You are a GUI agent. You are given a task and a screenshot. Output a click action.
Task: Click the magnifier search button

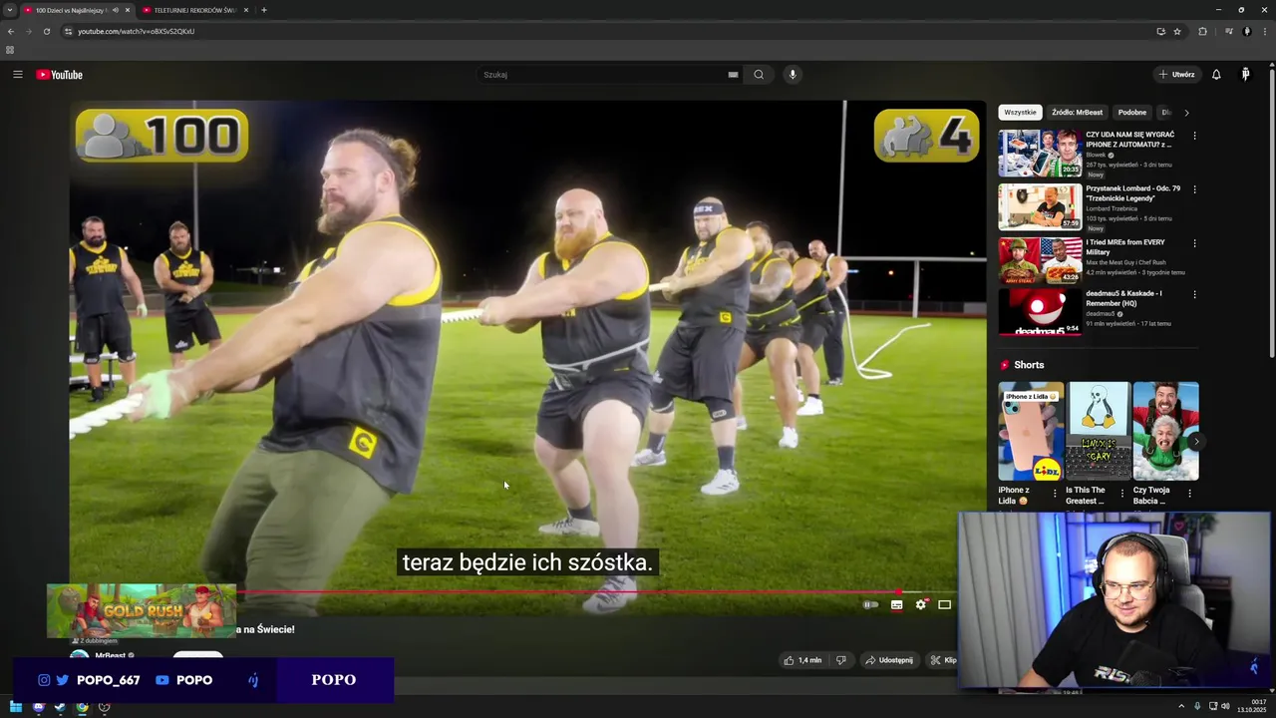[x=759, y=75]
